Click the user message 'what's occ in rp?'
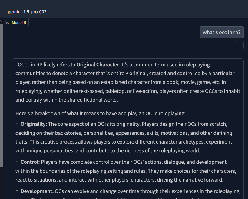 222,32
